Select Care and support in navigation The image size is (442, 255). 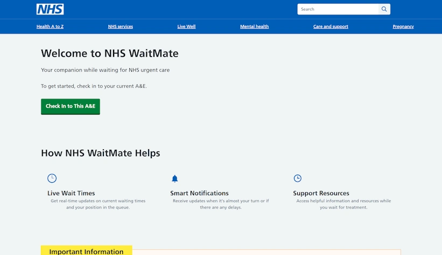[331, 26]
